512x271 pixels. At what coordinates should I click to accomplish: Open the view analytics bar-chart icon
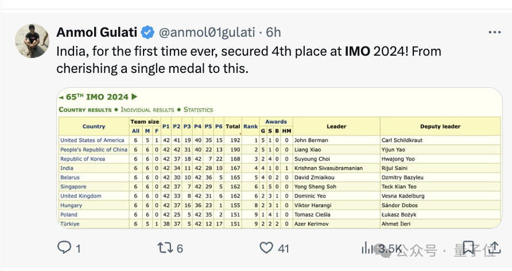pyautogui.click(x=367, y=247)
